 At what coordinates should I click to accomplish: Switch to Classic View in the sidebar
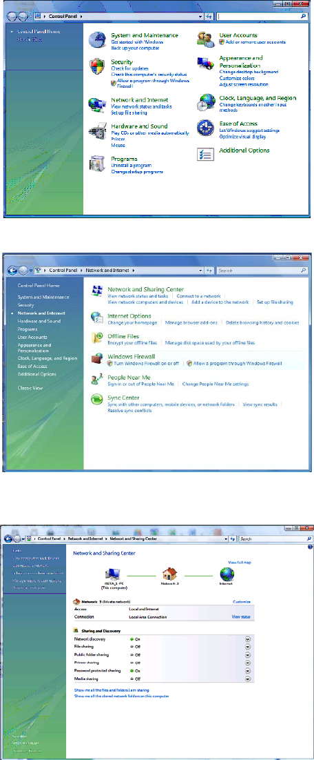coord(30,388)
